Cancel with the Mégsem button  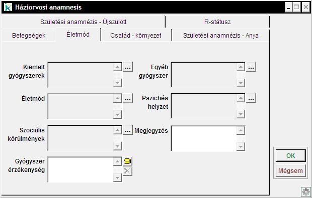[290, 170]
